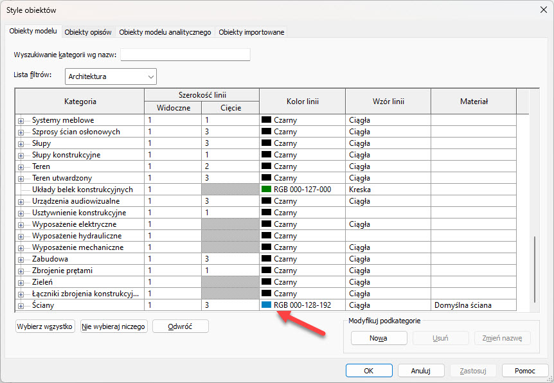The width and height of the screenshot is (554, 383).
Task: Expand the Słupy konstrukcyjne category
Action: [x=21, y=155]
